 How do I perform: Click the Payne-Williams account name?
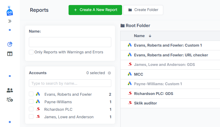58,102
